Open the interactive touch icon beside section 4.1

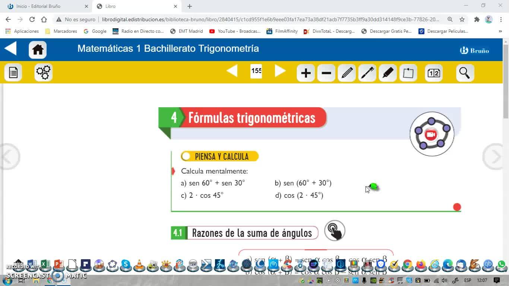click(335, 231)
